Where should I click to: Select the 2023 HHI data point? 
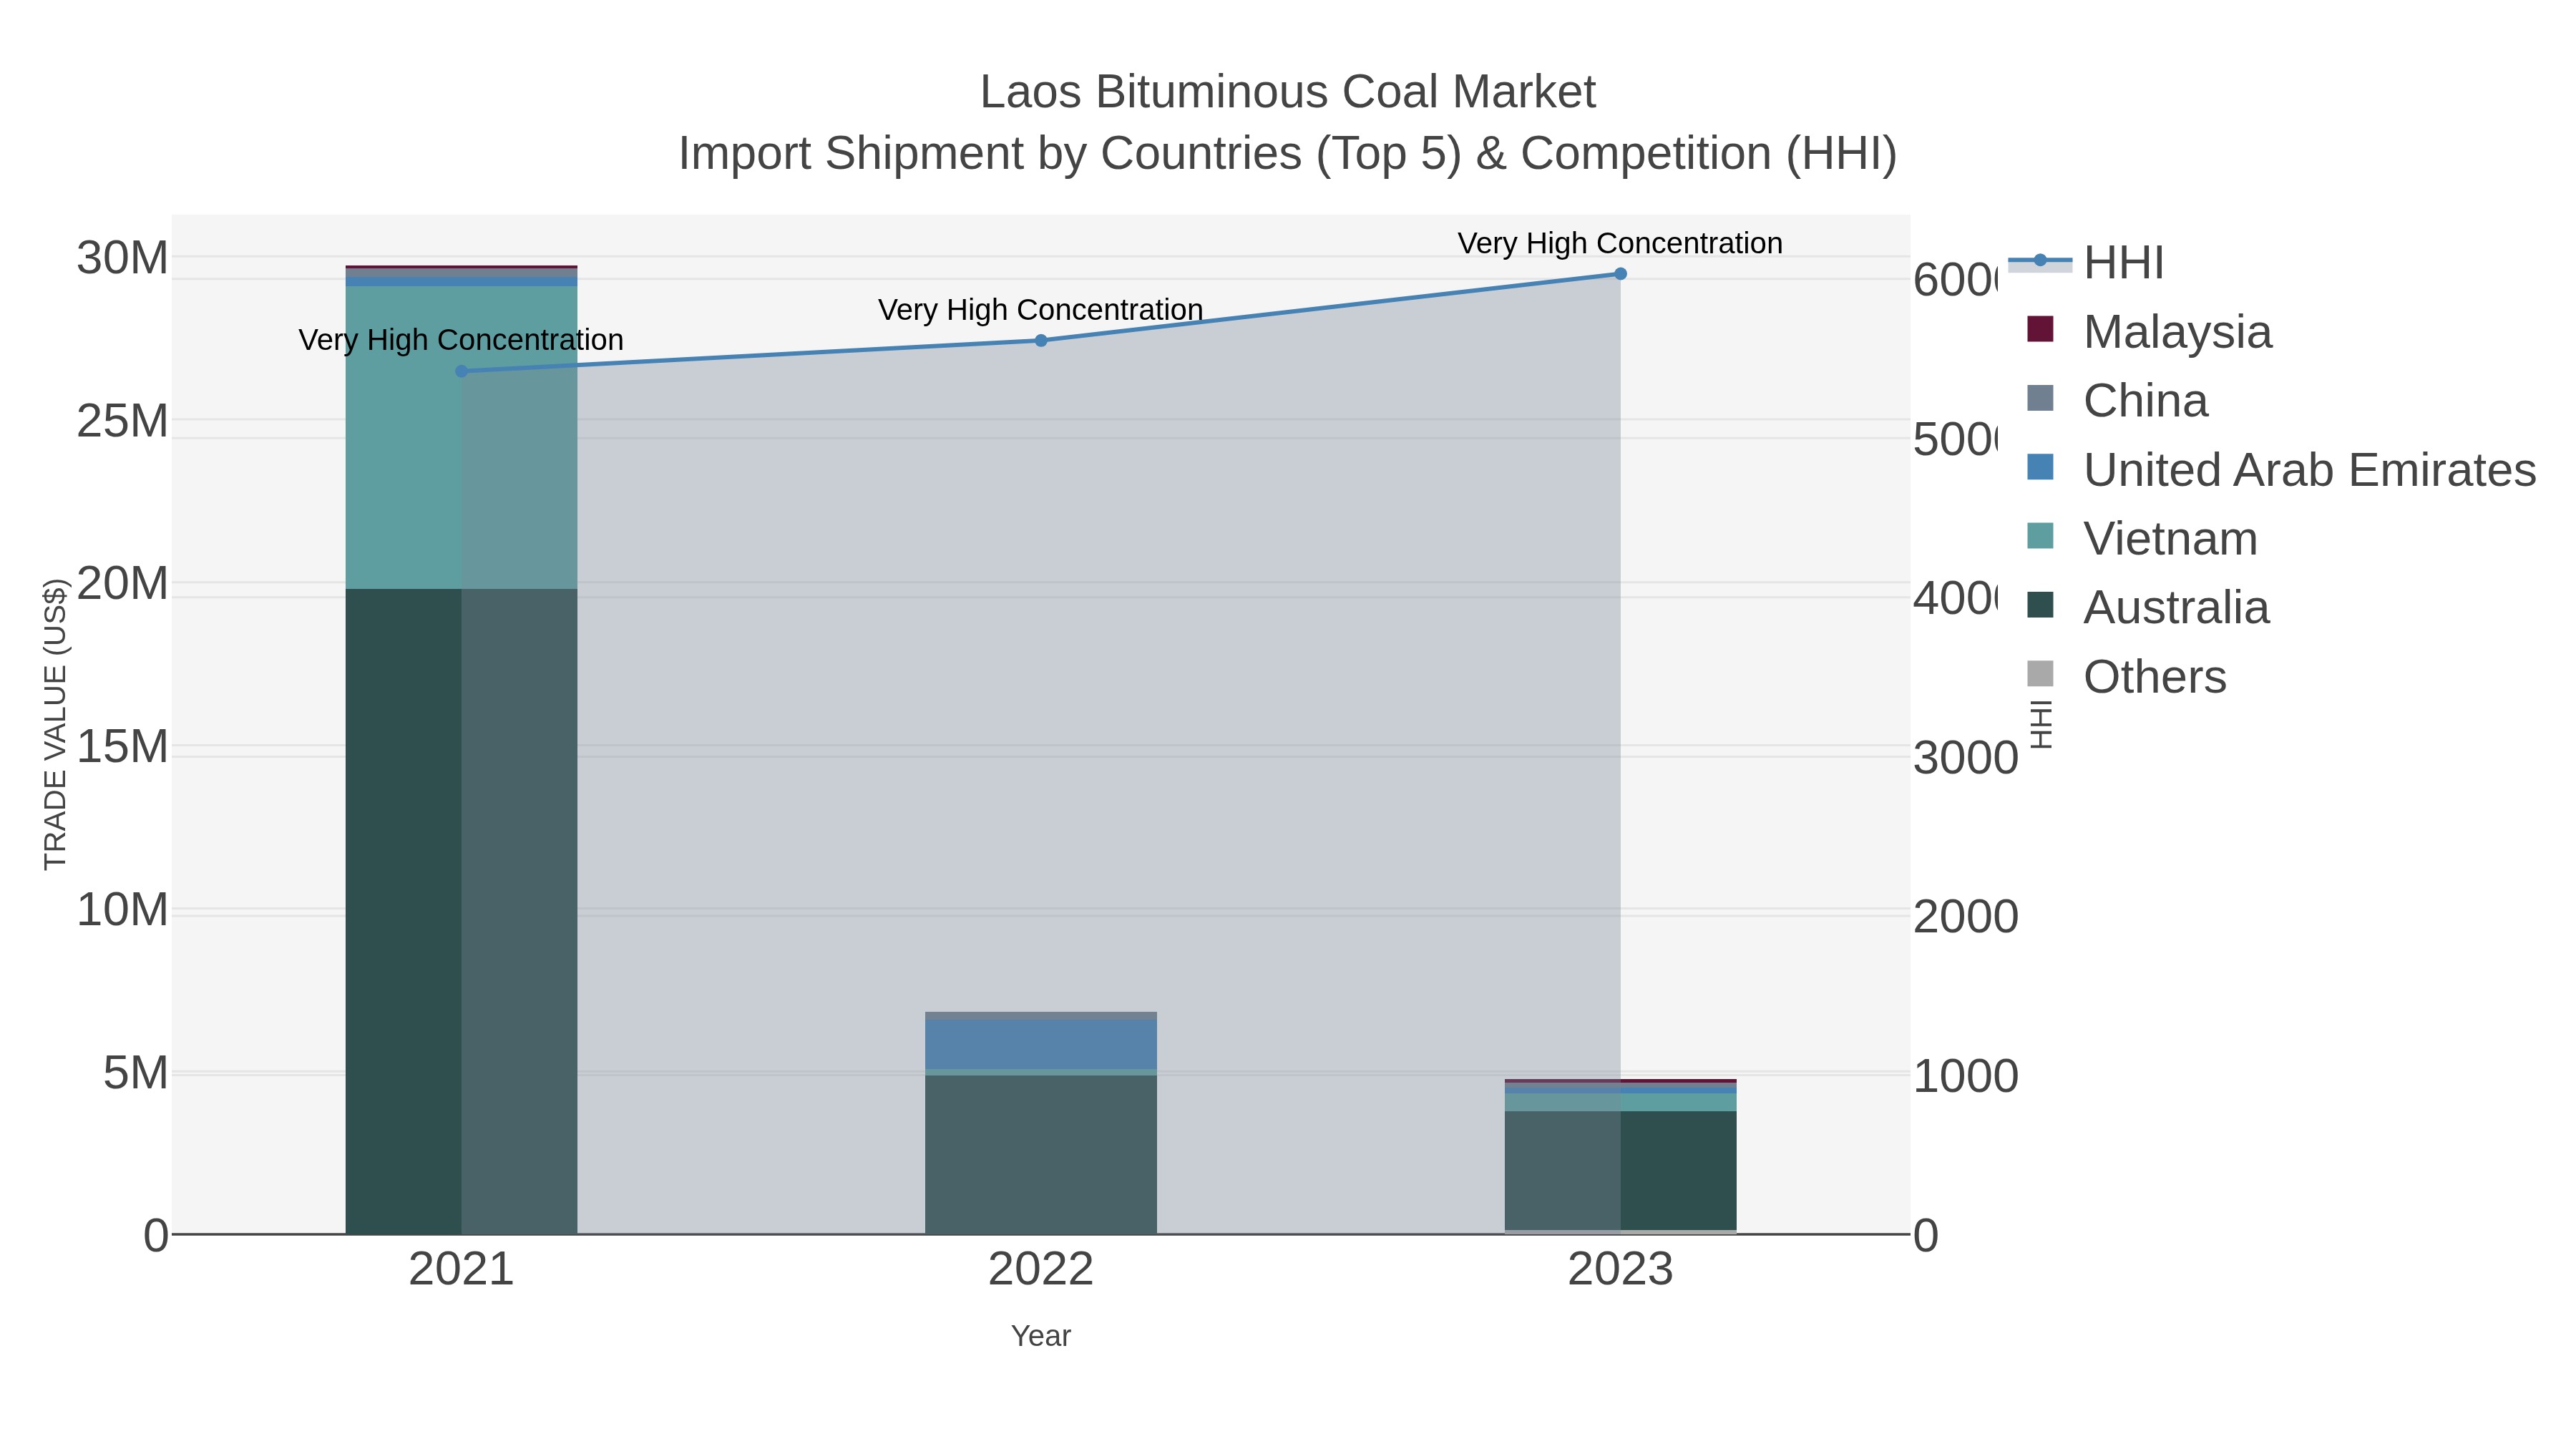pos(1621,274)
